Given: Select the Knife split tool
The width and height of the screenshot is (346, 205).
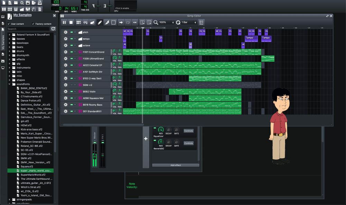Looking at the screenshot, I should pos(107,22).
